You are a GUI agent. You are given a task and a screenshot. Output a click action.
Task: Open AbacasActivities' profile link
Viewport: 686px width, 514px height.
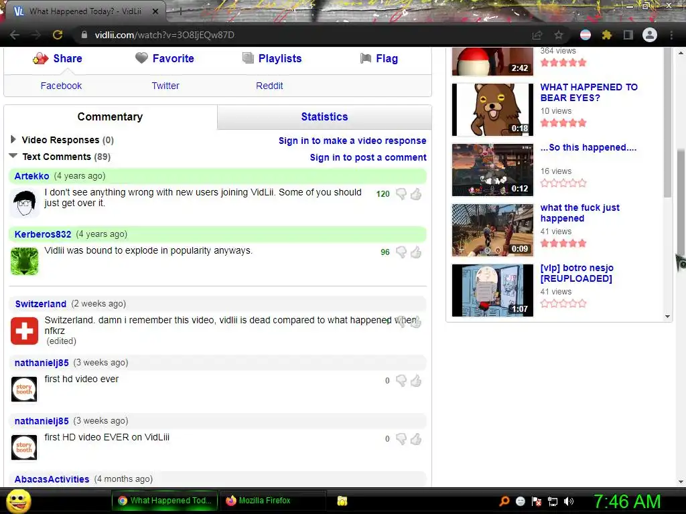(52, 479)
